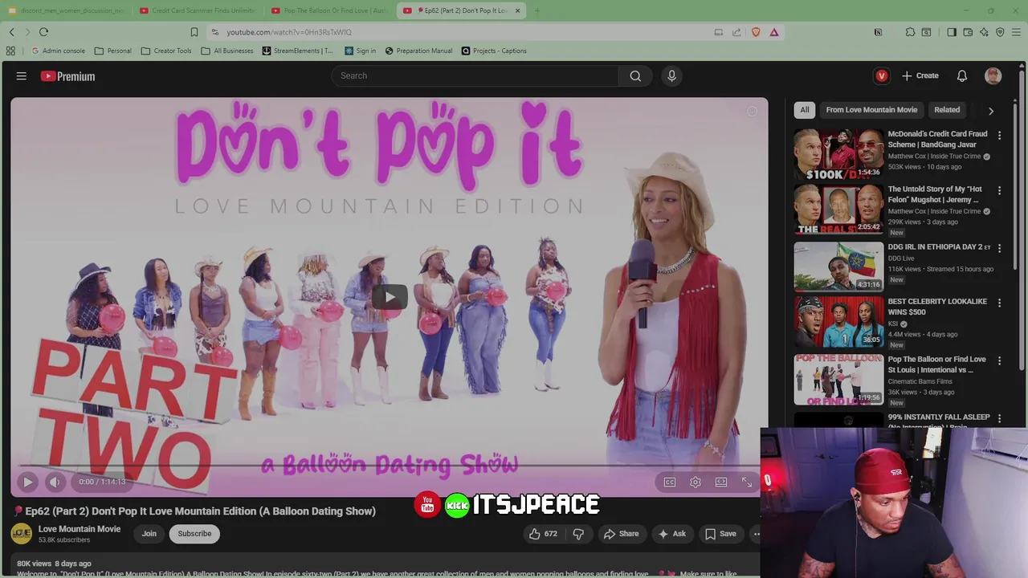Screen dimensions: 1028x578
Task: Open the YouTube guide hamburger menu
Action: coord(22,75)
